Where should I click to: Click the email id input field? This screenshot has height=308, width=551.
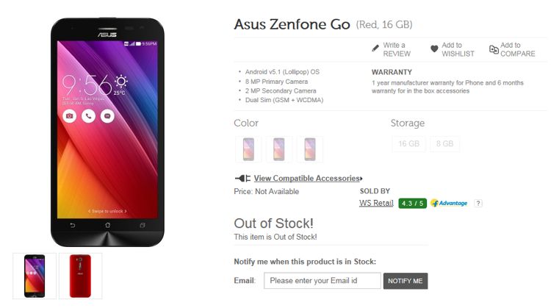coord(322,280)
